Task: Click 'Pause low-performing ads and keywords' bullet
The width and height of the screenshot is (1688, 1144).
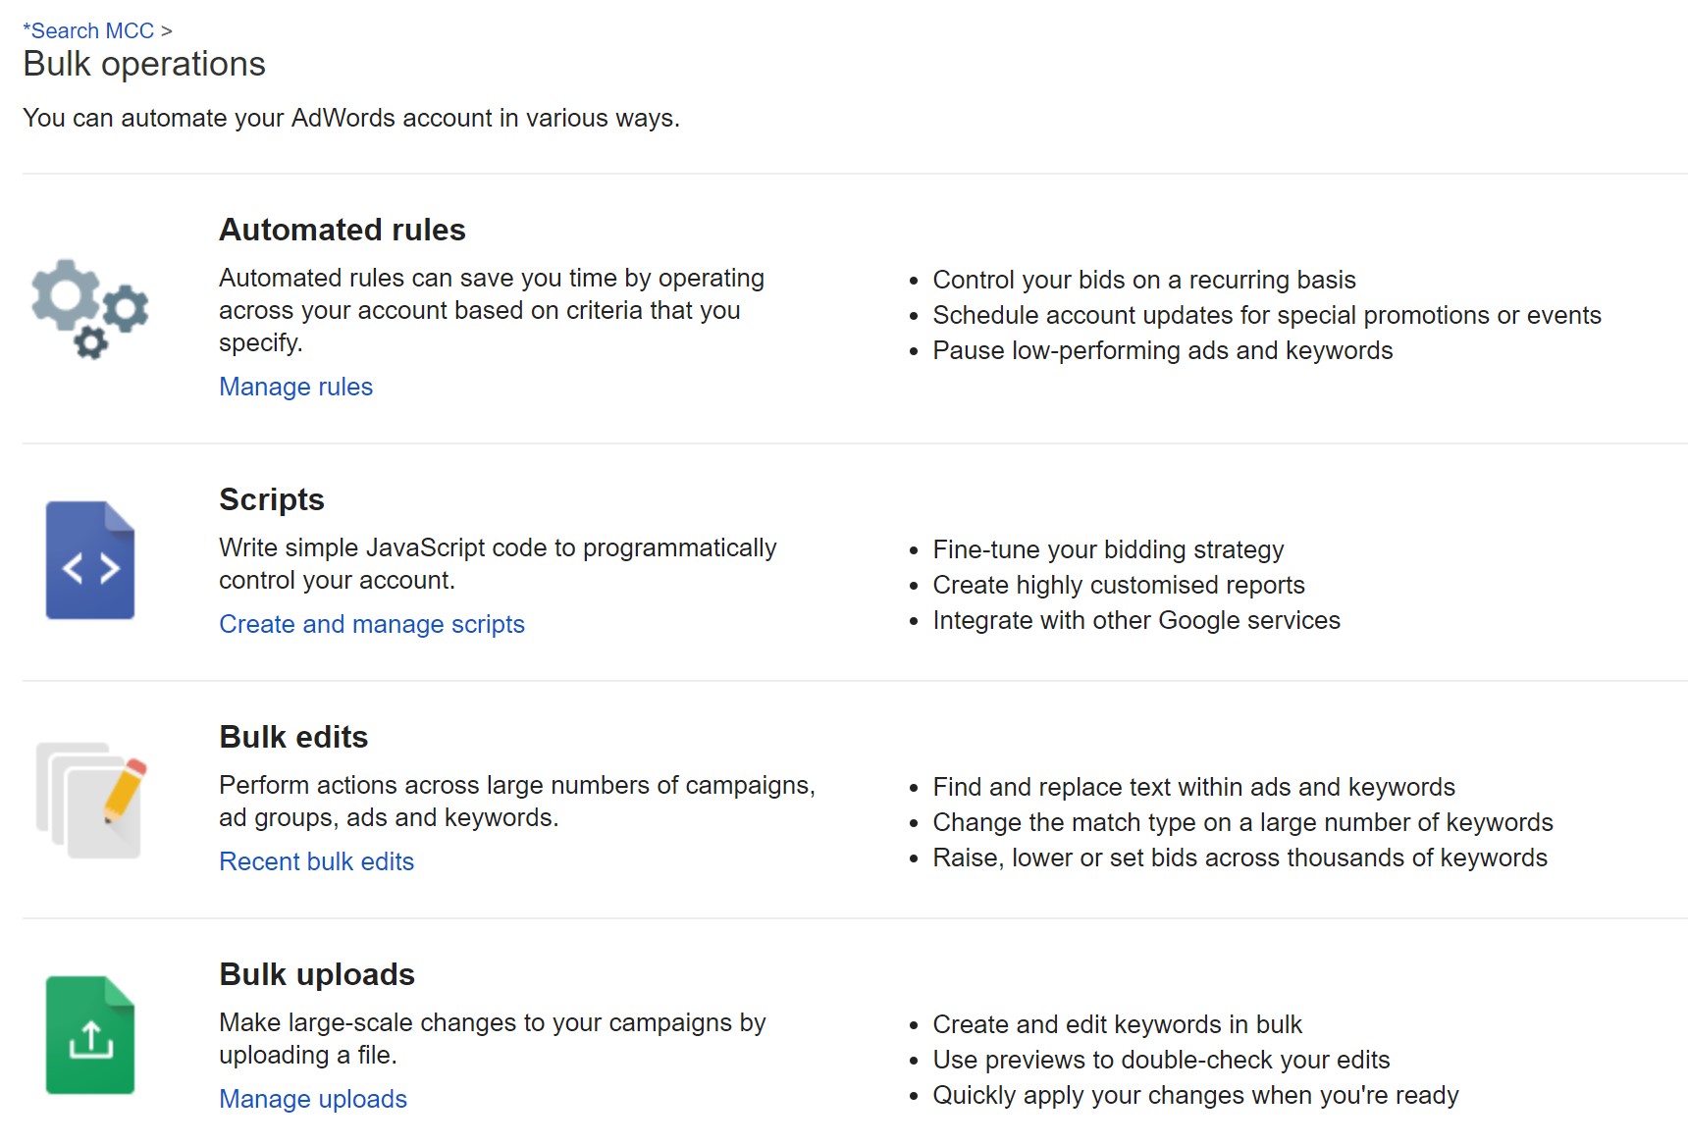Action: pyautogui.click(x=1163, y=350)
